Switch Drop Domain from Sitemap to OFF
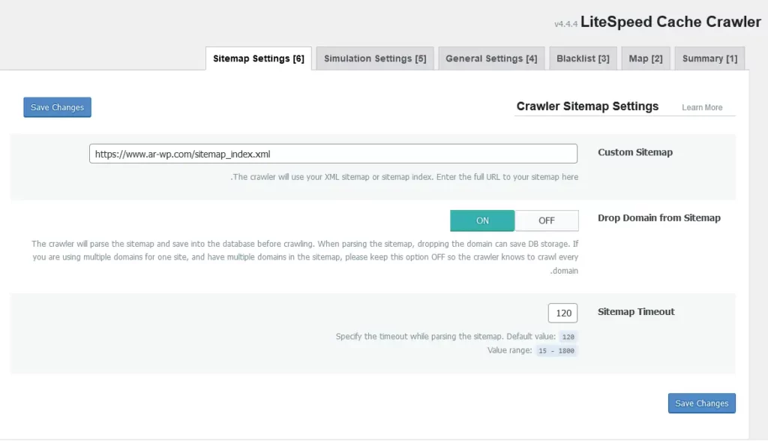The image size is (768, 441). (x=547, y=220)
